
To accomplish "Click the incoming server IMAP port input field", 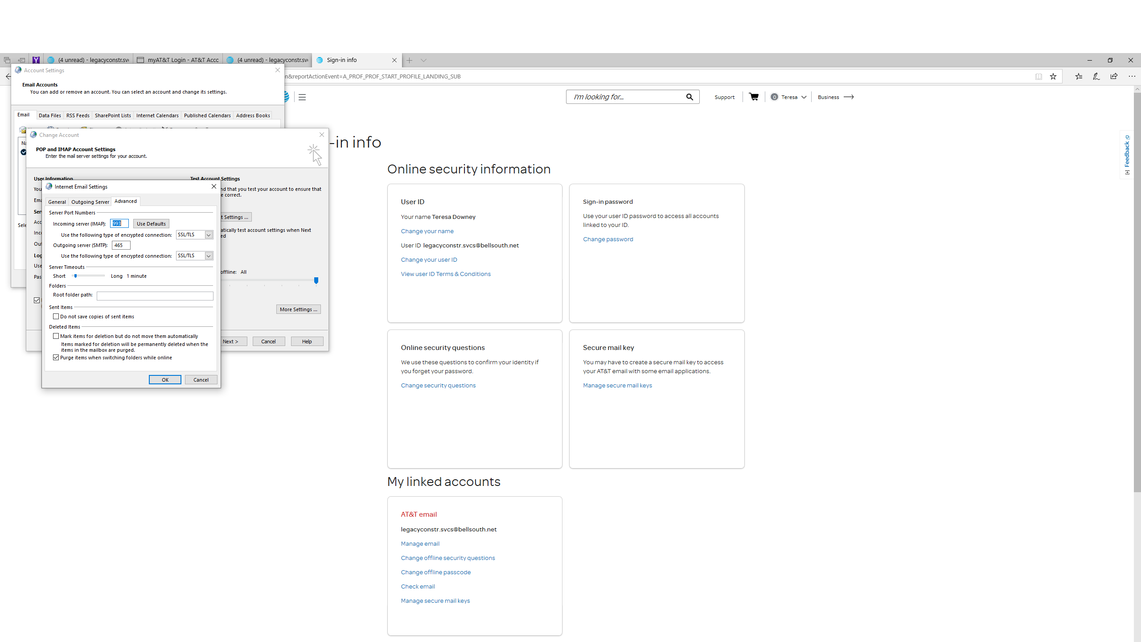I will point(118,223).
